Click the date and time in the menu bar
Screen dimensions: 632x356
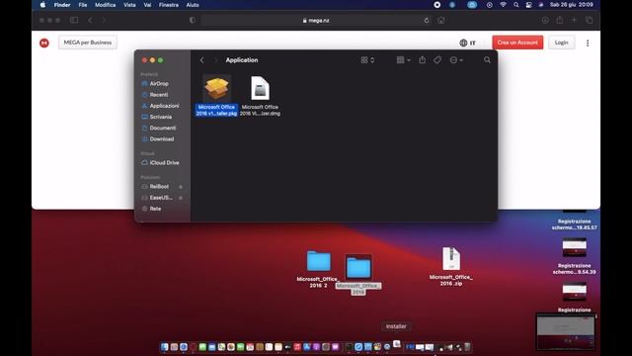tap(572, 5)
